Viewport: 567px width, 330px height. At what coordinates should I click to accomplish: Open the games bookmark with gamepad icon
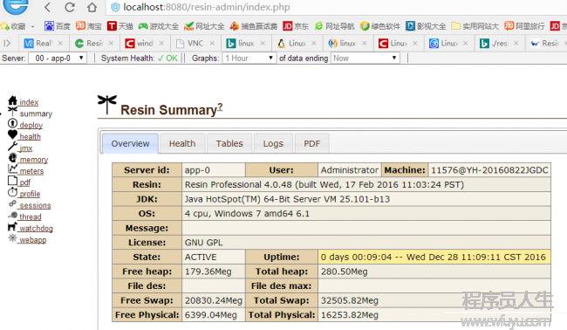tap(159, 26)
